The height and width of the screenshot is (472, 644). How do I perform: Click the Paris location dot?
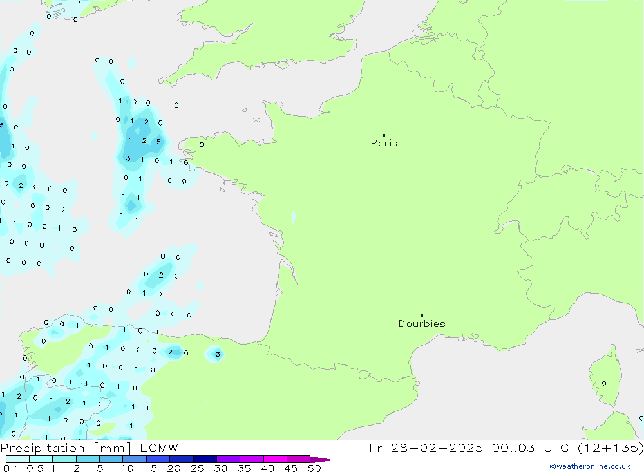384,135
